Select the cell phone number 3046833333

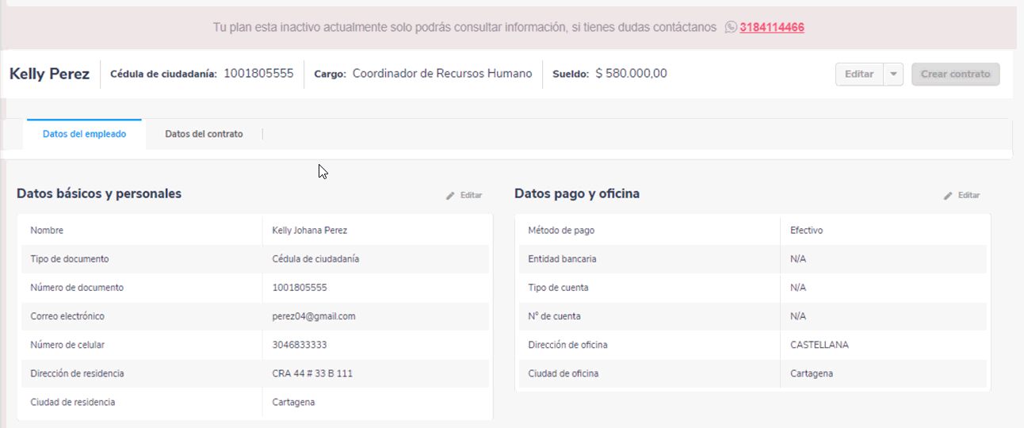coord(299,345)
